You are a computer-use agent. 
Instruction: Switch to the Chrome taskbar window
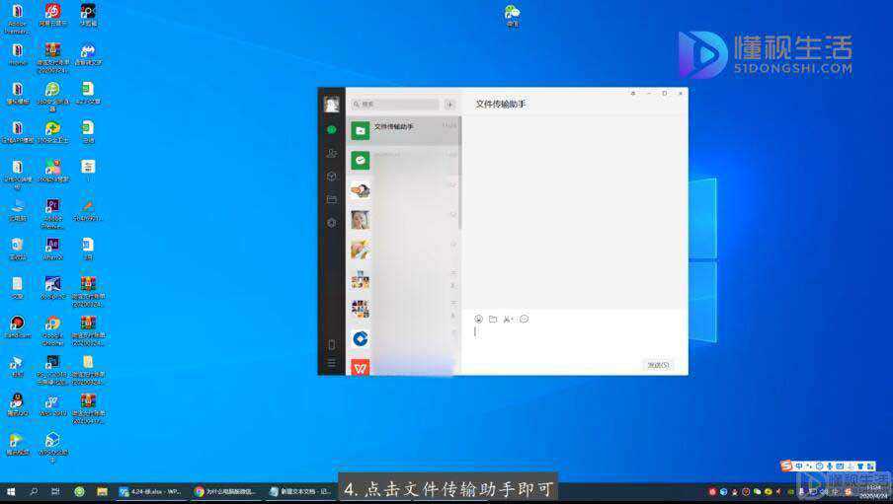click(226, 491)
